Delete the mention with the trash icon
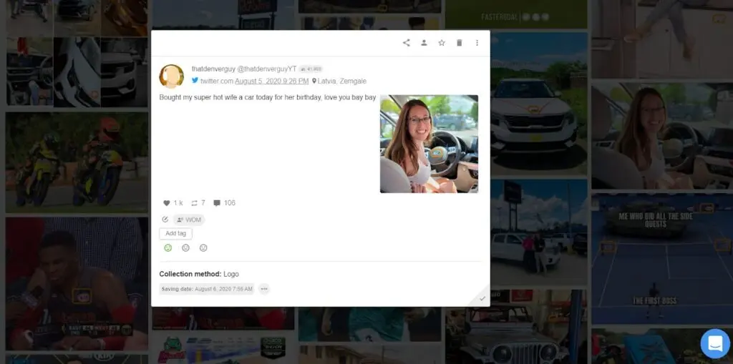This screenshot has height=364, width=733. 460,43
